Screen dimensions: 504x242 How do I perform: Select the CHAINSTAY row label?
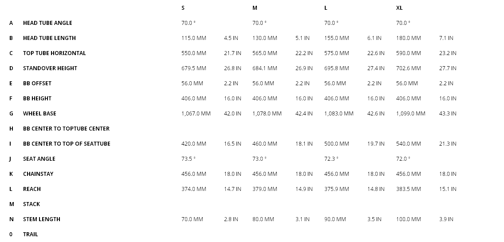click(x=38, y=174)
